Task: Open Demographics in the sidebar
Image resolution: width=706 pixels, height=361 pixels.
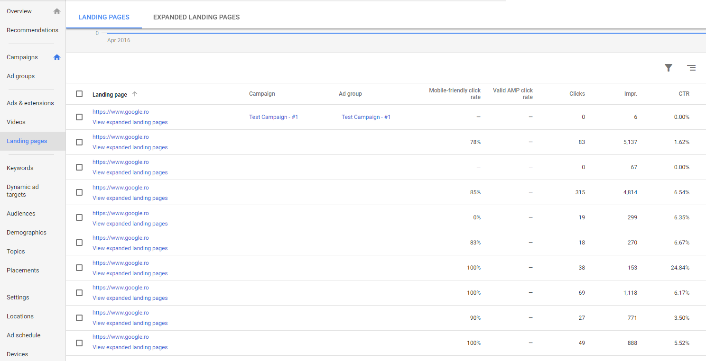Action: point(27,233)
